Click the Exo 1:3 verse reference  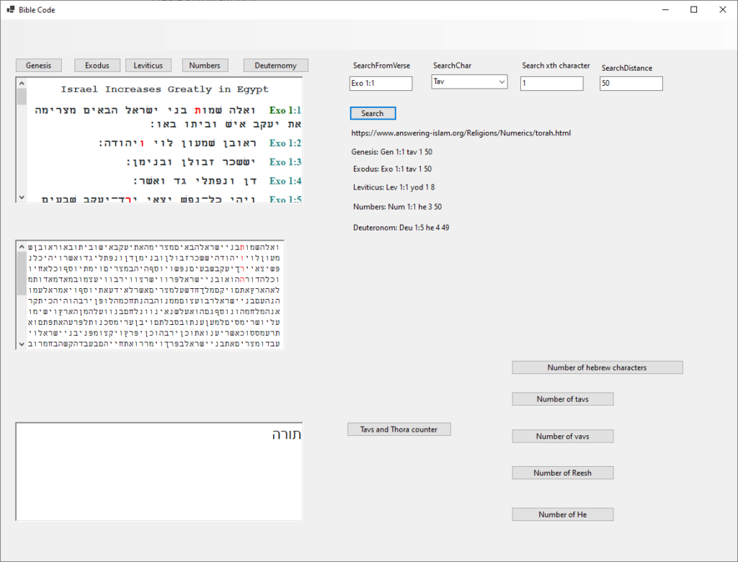point(285,162)
